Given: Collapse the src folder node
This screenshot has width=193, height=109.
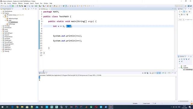Looking at the screenshot, I should pos(3,17).
